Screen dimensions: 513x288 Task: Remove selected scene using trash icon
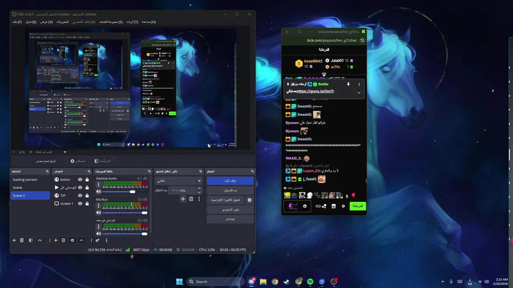pyautogui.click(x=22, y=240)
